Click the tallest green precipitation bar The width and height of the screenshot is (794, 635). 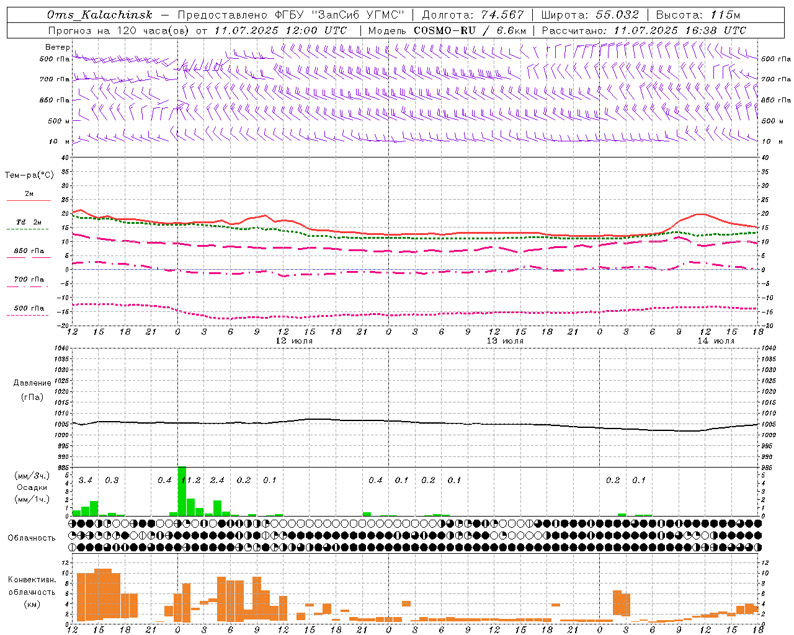tap(182, 491)
